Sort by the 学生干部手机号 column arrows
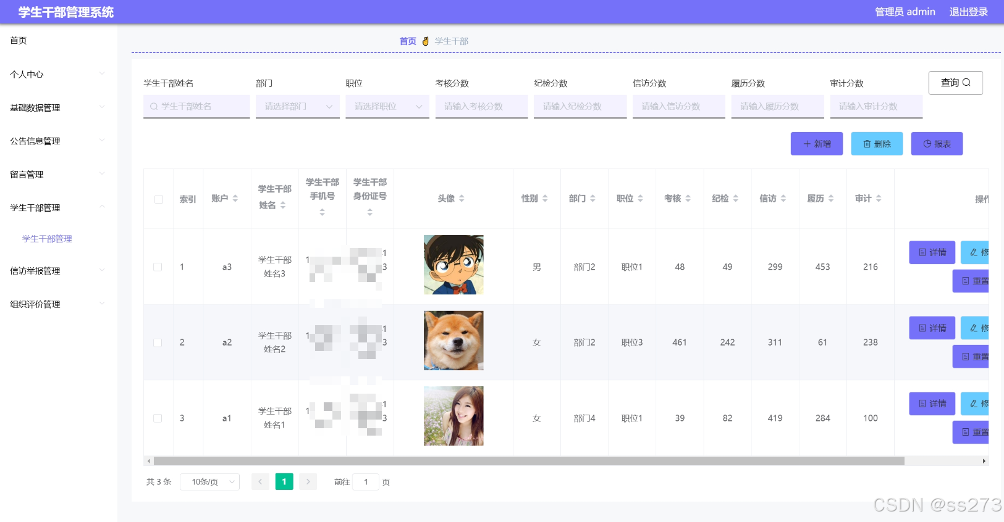The image size is (1004, 522). 322,212
